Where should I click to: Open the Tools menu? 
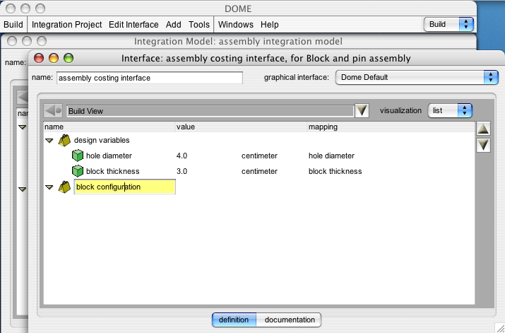click(x=199, y=25)
